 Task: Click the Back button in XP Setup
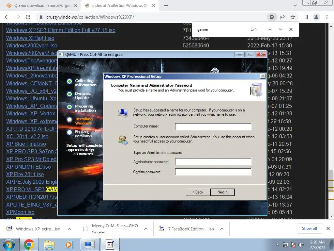(x=198, y=192)
